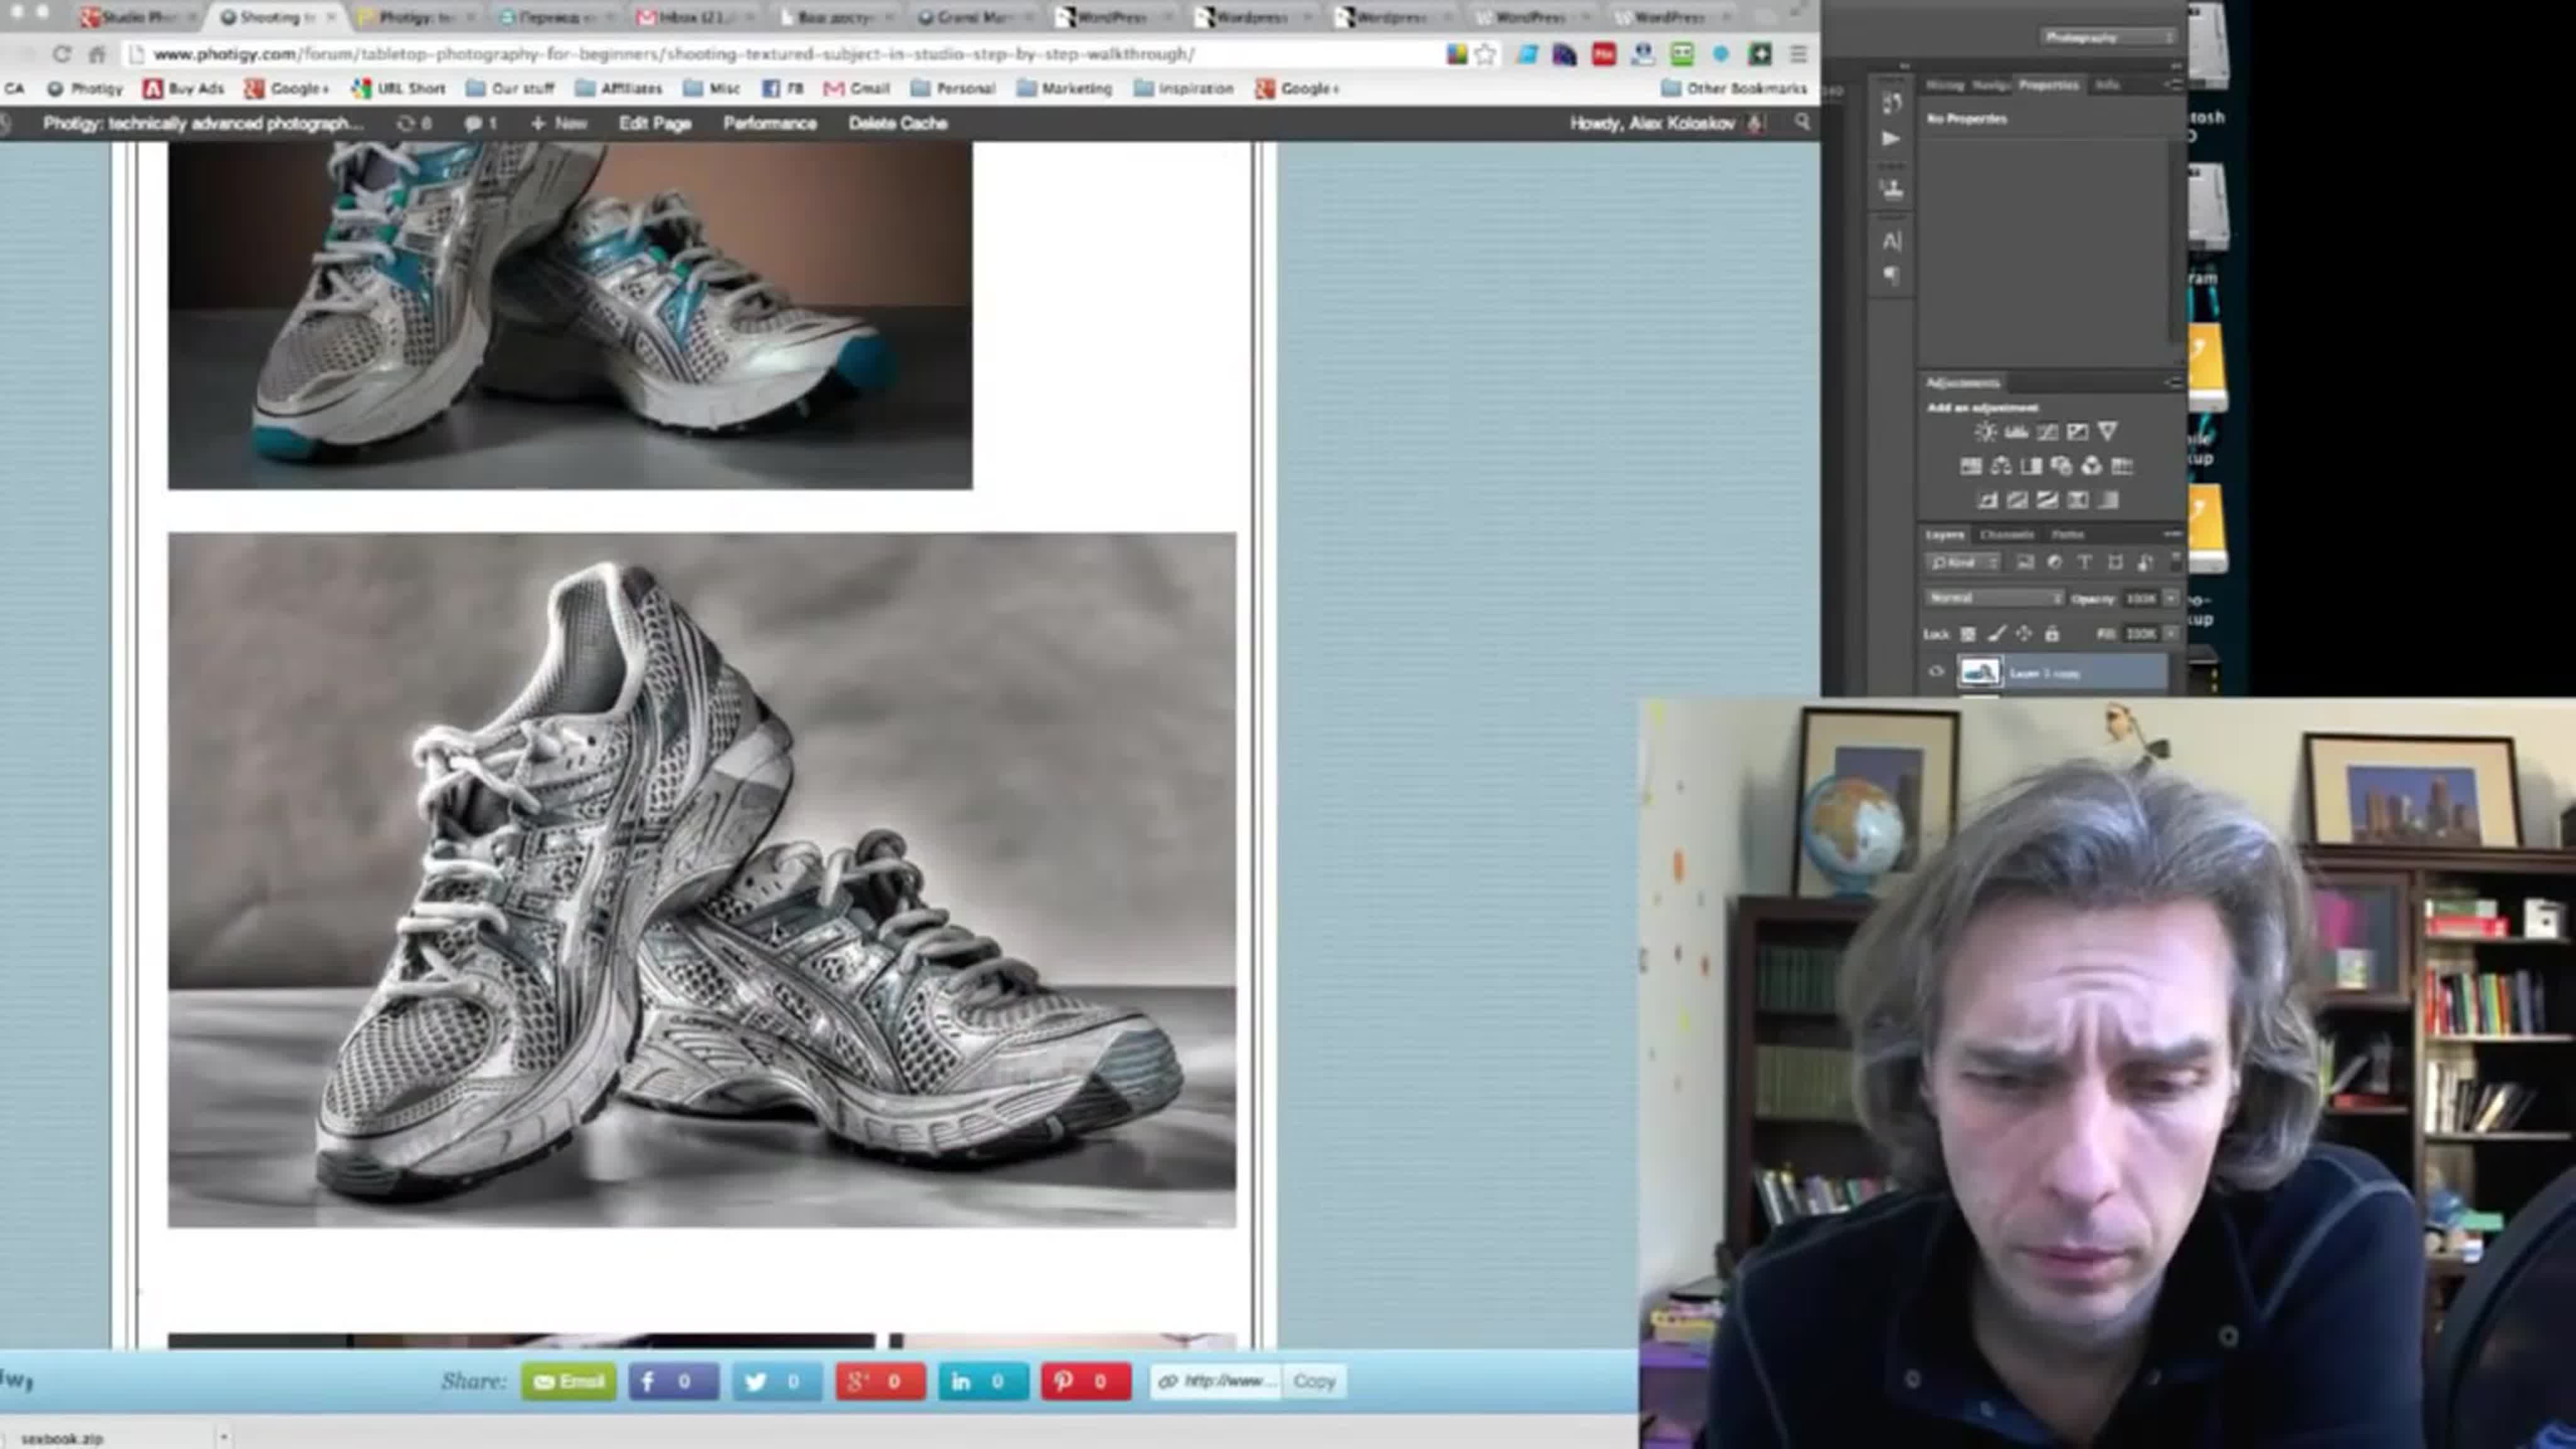Open the layer filter Kind dropdown
2576x1449 pixels.
tap(1963, 563)
